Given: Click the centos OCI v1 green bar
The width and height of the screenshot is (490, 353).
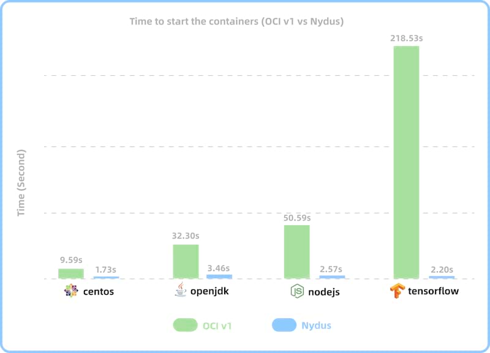Looking at the screenshot, I should [x=71, y=273].
